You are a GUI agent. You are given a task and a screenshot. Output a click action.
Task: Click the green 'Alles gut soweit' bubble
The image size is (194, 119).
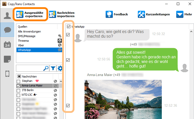pyautogui.click(x=146, y=59)
